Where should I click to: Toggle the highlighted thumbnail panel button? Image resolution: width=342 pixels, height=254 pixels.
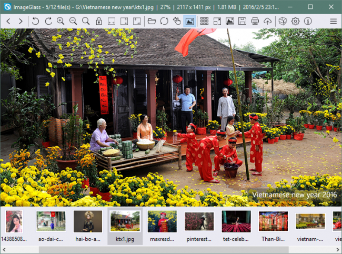pyautogui.click(x=189, y=21)
